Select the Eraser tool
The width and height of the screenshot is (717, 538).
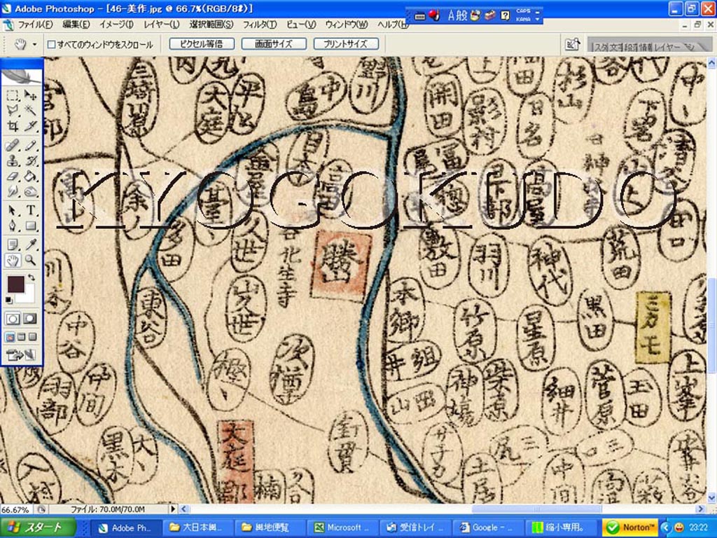point(13,176)
